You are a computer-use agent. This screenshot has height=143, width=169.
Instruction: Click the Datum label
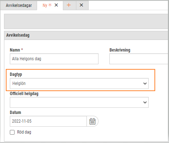pyautogui.click(x=15, y=113)
